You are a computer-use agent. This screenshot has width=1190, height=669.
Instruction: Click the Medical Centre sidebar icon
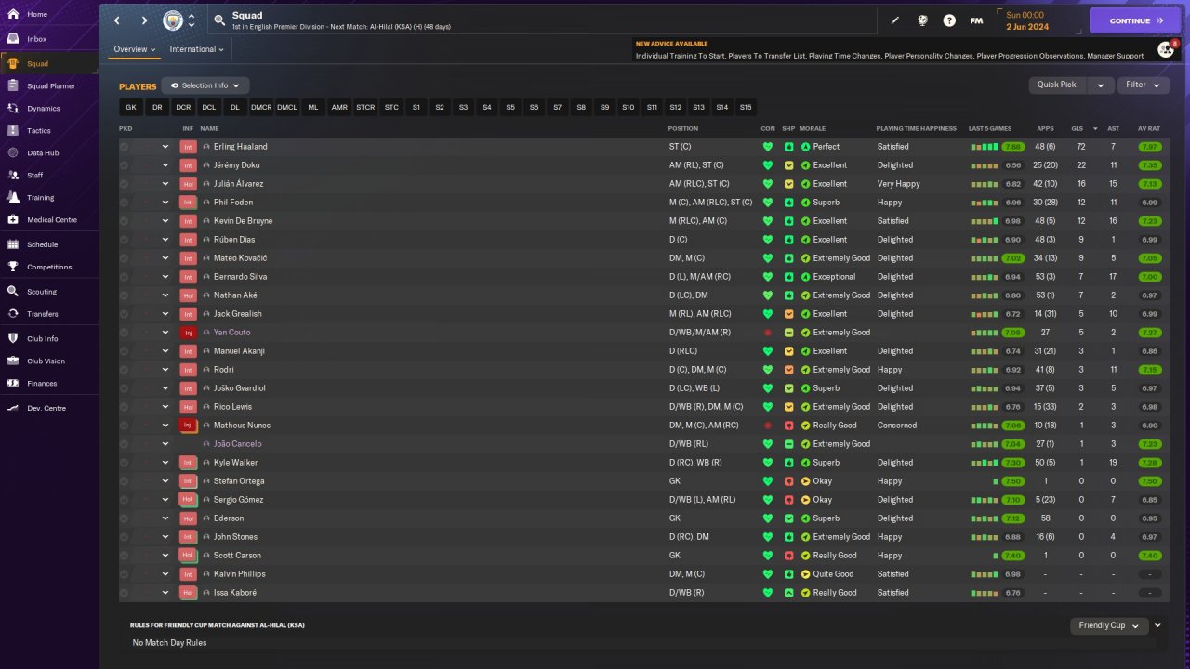tap(13, 220)
